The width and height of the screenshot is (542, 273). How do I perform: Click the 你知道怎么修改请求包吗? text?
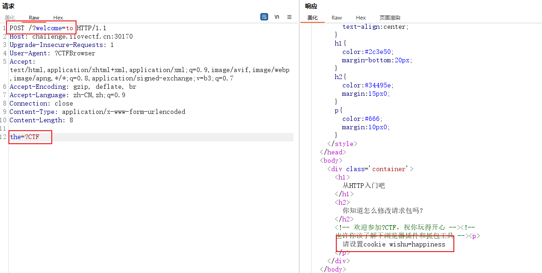[383, 211]
